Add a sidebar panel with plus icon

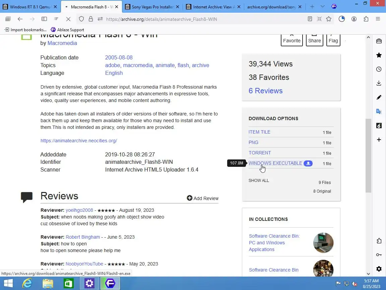(379, 140)
